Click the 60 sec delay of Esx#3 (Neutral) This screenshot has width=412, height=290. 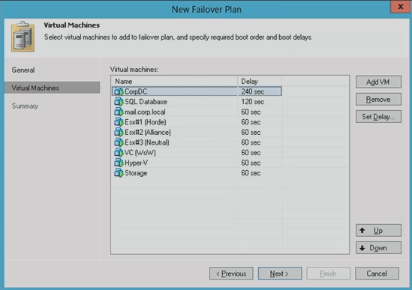251,142
